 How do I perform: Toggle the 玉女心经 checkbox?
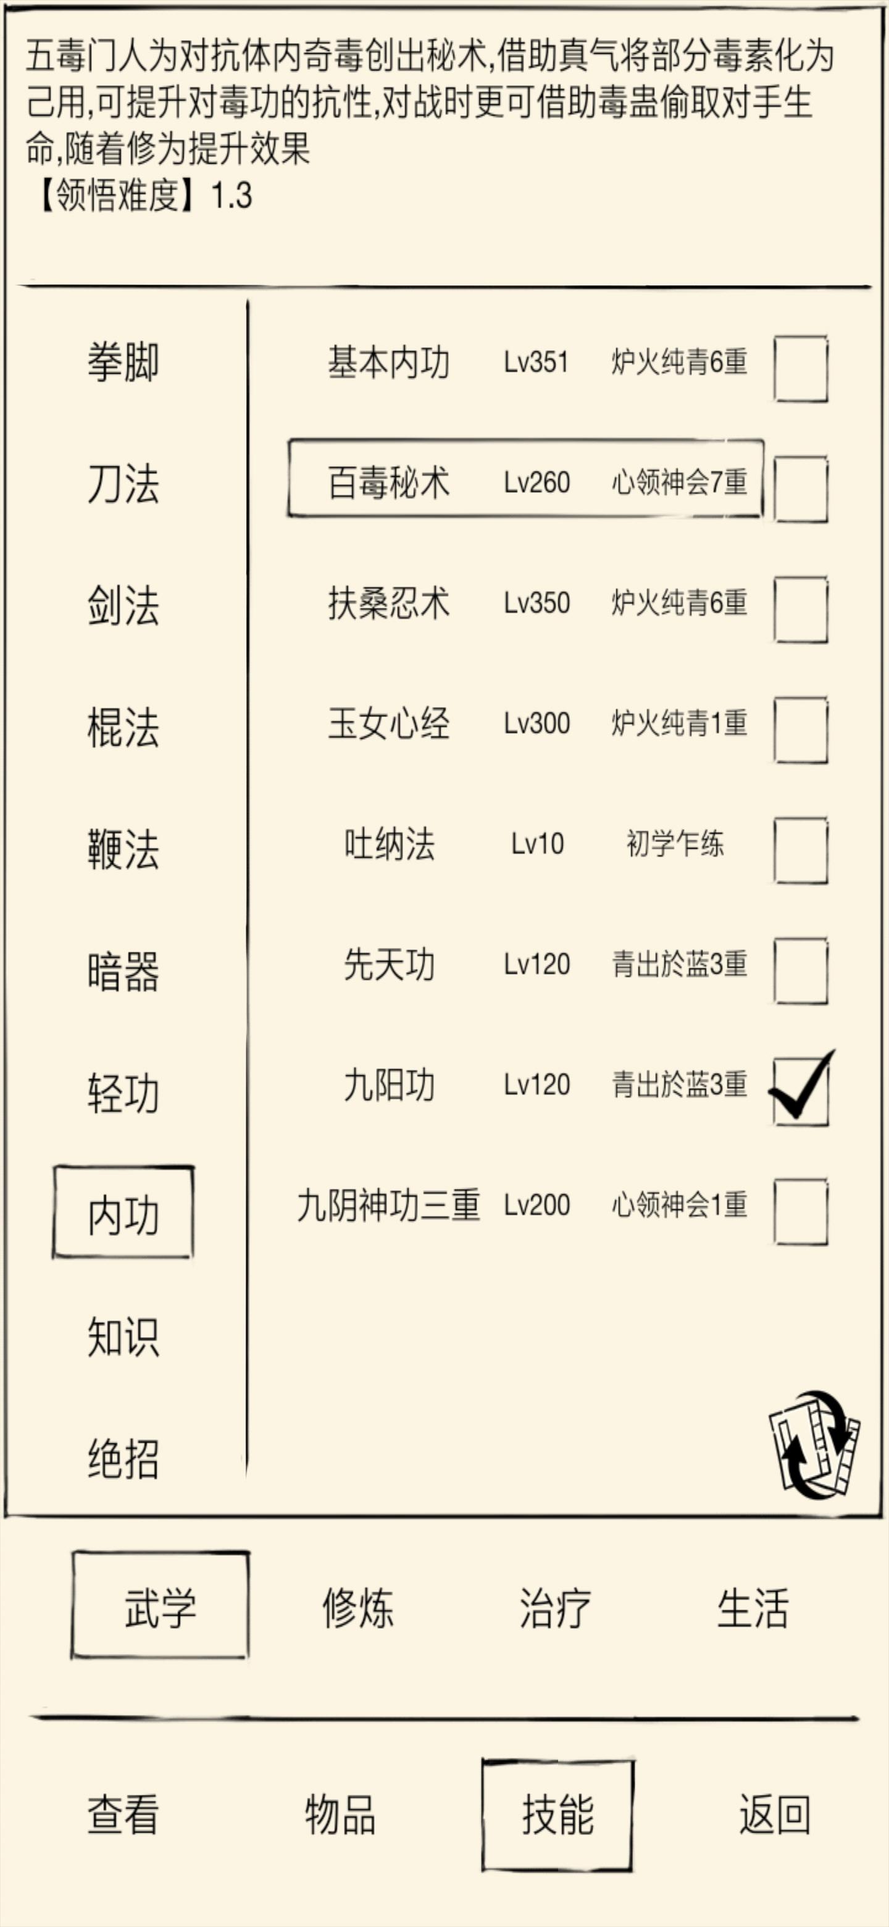801,730
